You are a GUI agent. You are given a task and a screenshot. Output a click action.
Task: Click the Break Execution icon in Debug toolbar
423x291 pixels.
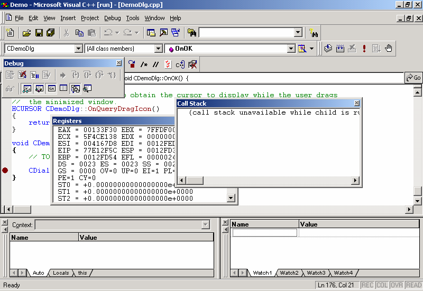[x=34, y=75]
